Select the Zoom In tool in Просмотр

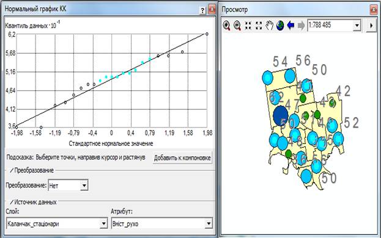tap(227, 25)
